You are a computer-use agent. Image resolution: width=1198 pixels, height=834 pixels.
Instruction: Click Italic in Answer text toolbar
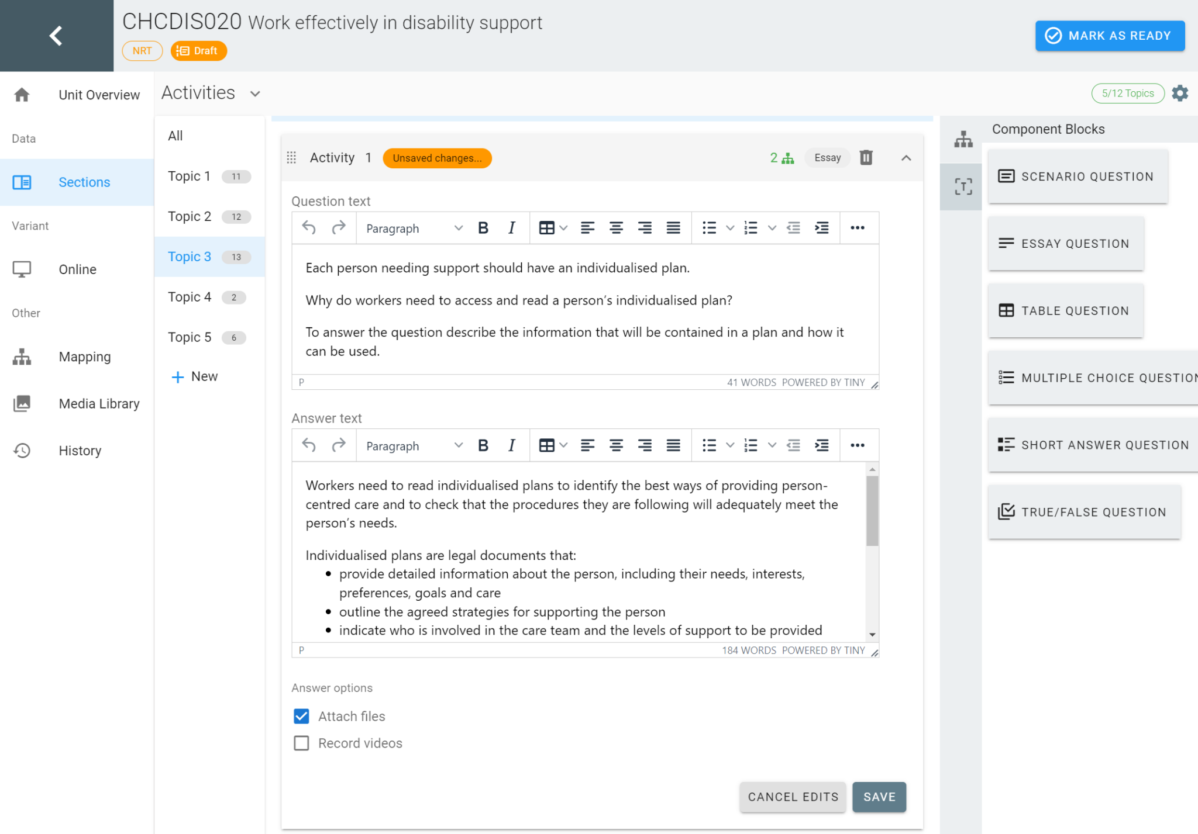click(511, 446)
